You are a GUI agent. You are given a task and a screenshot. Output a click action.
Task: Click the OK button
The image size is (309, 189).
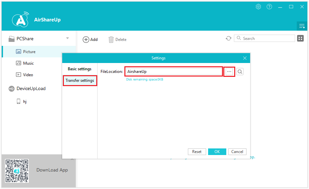coord(217,152)
